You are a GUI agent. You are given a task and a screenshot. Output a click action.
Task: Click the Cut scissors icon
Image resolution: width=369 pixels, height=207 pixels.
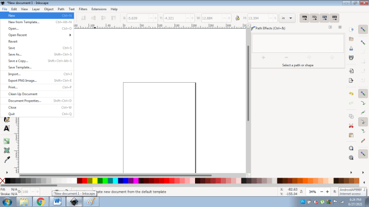351,125
